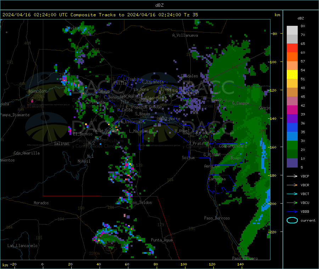The width and height of the screenshot is (319, 269).
Task: Click the '0' tick on the bottom axis
Action: coord(42,264)
